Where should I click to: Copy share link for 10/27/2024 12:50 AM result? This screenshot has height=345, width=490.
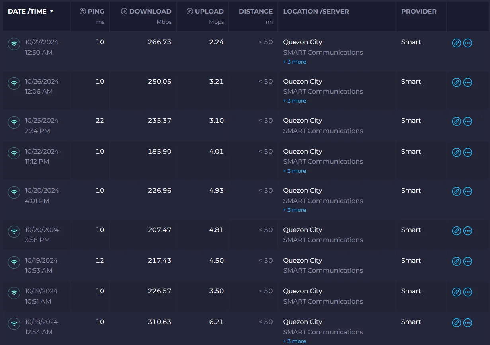[x=457, y=43]
